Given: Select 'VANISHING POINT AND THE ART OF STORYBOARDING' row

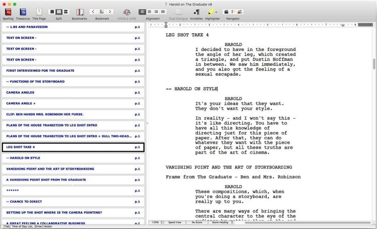Looking at the screenshot, I should 73,169.
